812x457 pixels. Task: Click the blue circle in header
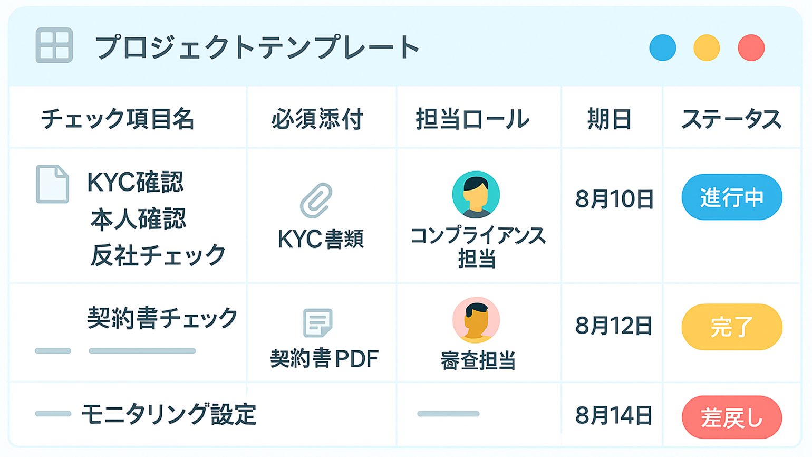(663, 47)
